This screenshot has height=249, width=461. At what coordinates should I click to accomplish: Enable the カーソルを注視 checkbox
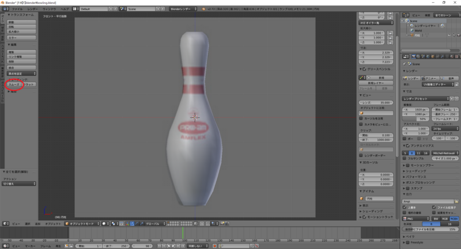(361, 118)
